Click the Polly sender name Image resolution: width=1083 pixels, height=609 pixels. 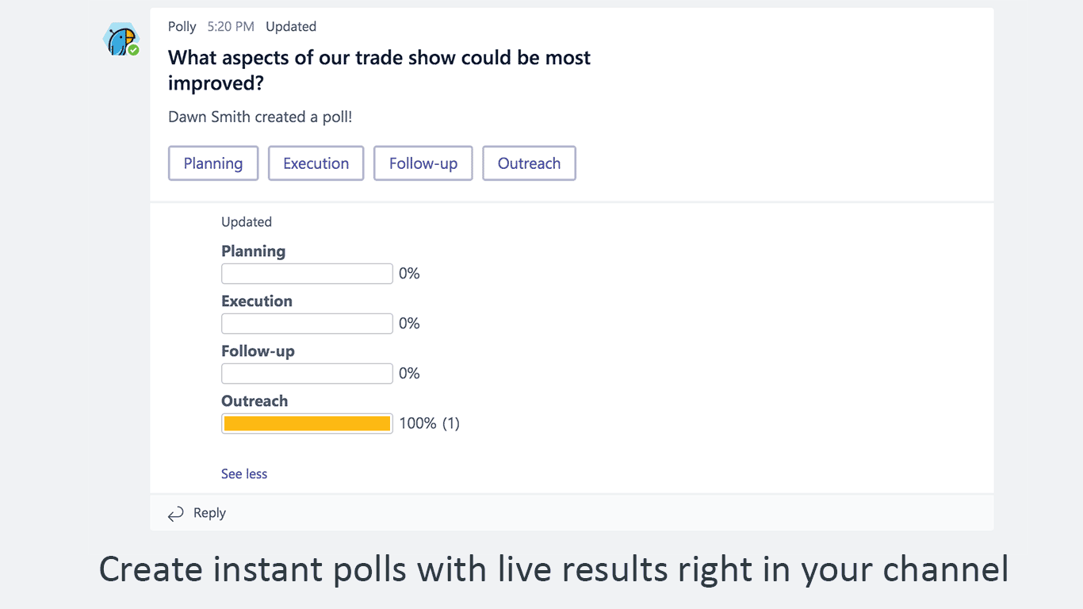coord(182,26)
